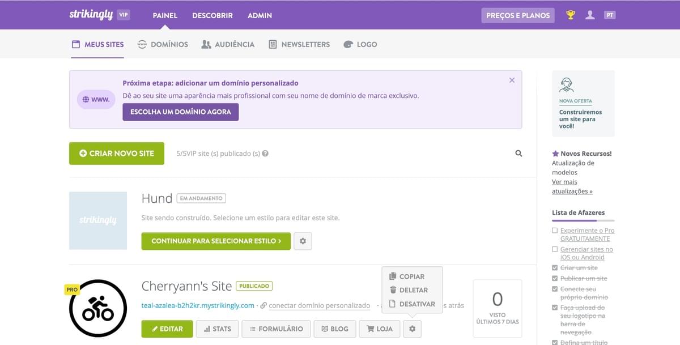Image resolution: width=680 pixels, height=345 pixels.
Task: Click Cherryann's Site cyclist logo thumbnail
Action: pyautogui.click(x=98, y=308)
